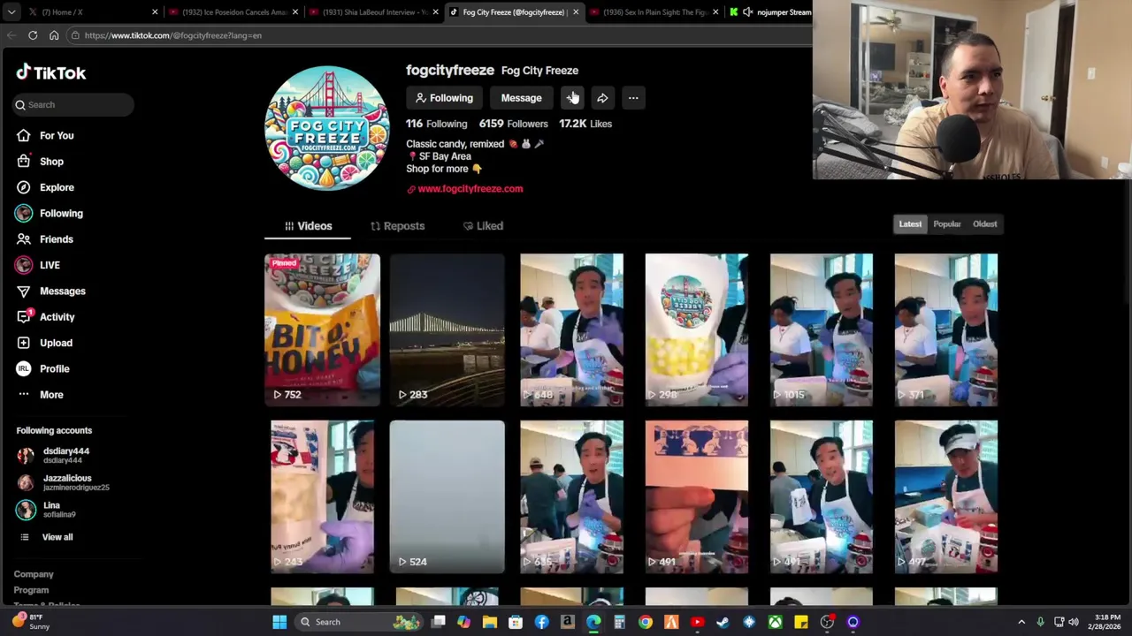Click the browser home button
Screen dimensions: 1132x636
point(54,35)
